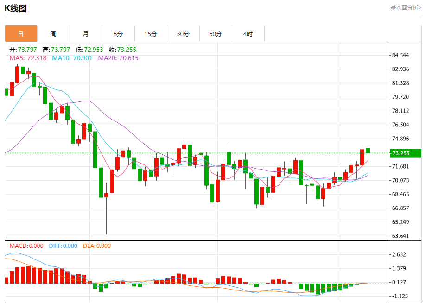Click the candle with the long wick near 63.641
This screenshot has height=303, width=426.
point(106,208)
